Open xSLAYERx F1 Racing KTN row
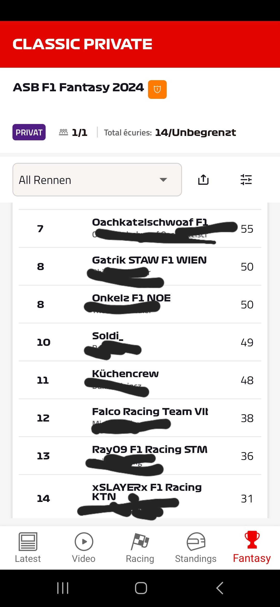Viewport: 280px width, 607px height. 140,497
